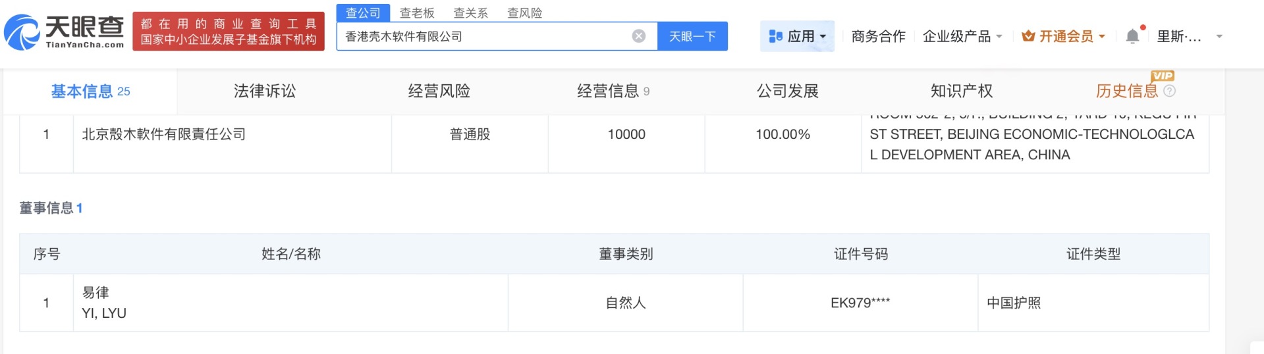The height and width of the screenshot is (354, 1264).
Task: Select the 查关系 search tab
Action: (x=471, y=13)
